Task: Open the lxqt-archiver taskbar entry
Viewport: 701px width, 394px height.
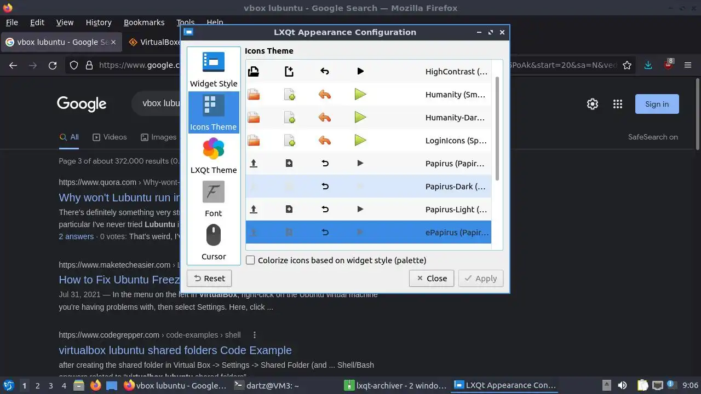Action: [x=395, y=385]
